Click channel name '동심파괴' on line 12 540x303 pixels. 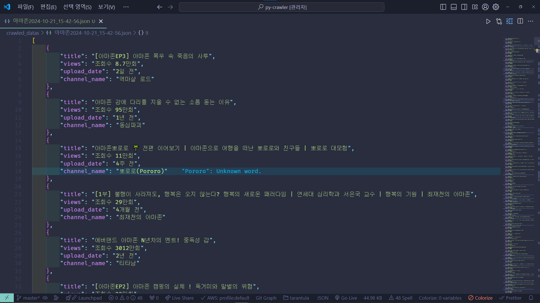pyautogui.click(x=130, y=125)
